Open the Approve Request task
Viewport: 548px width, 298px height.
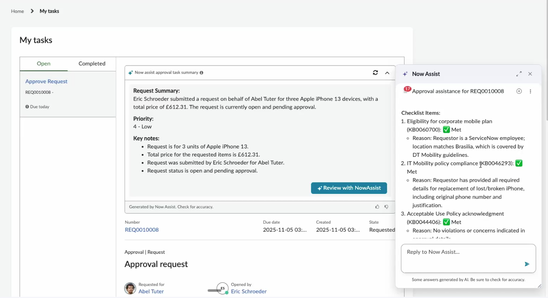coord(46,81)
